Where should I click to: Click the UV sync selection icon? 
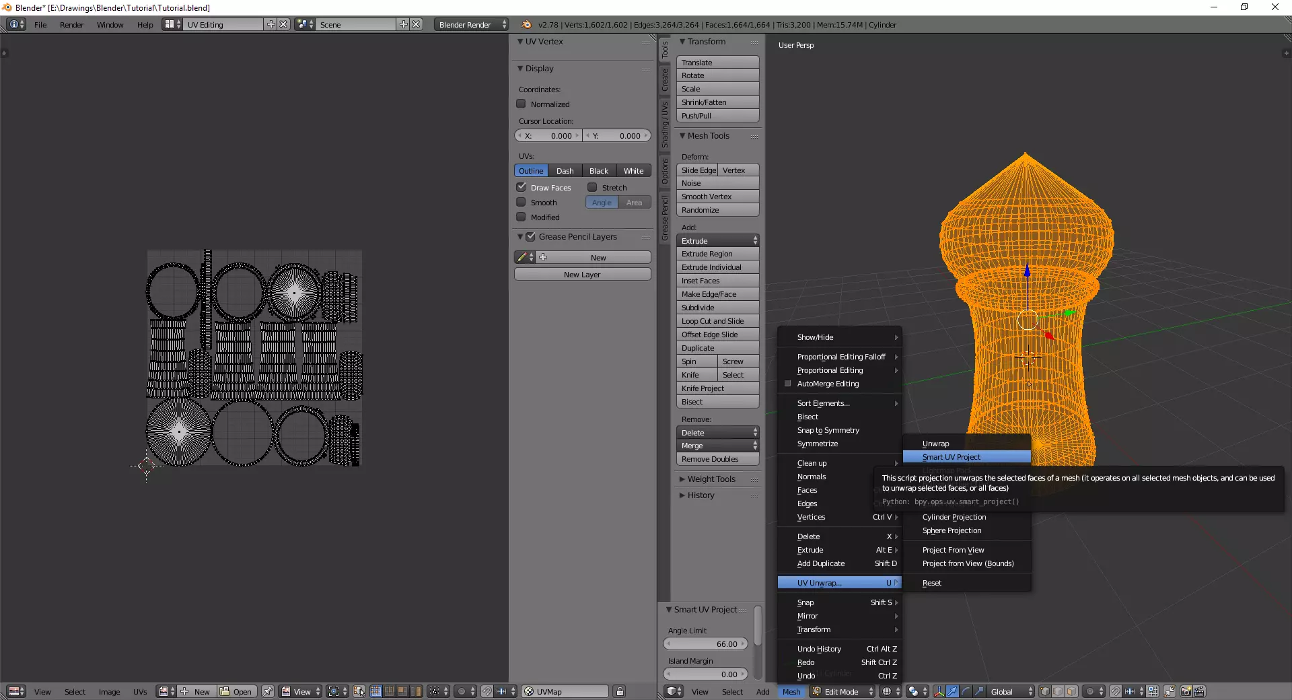359,691
